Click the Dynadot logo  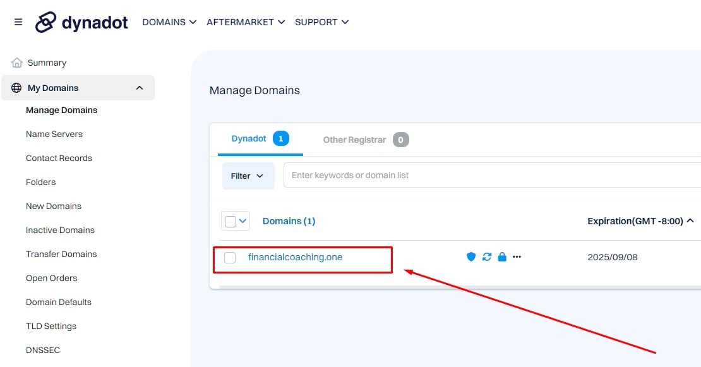(81, 22)
